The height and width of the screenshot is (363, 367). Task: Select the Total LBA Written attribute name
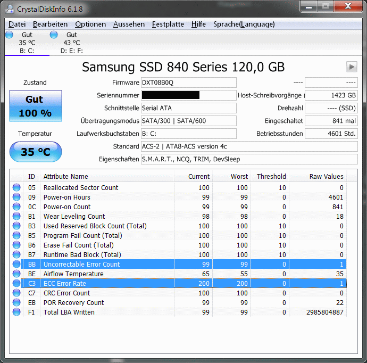[69, 312]
